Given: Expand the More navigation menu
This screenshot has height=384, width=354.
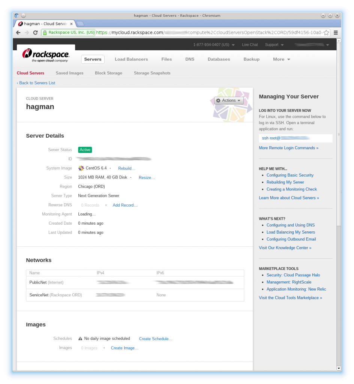Looking at the screenshot, I should click(282, 59).
